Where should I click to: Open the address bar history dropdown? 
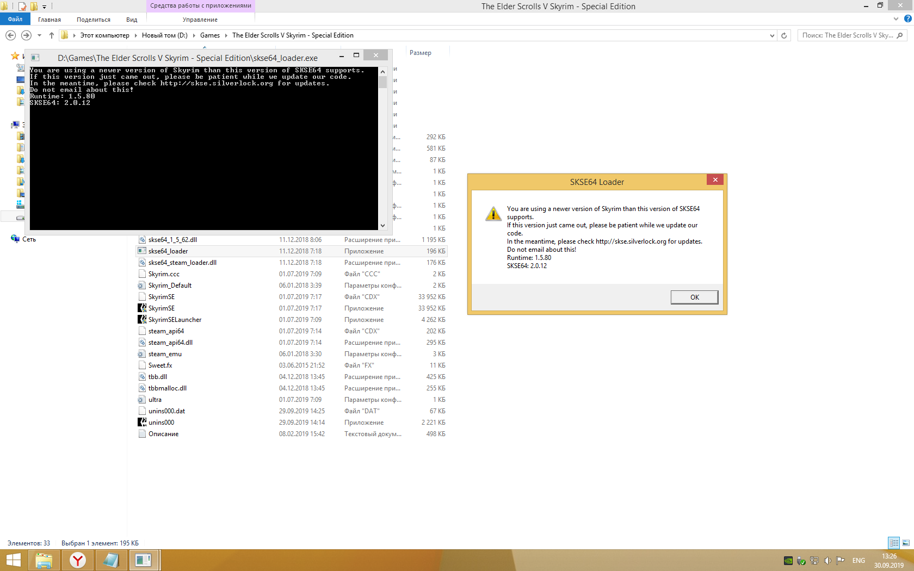tap(772, 35)
